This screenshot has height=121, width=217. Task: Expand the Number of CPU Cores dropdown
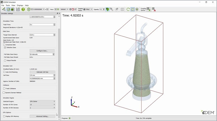(x=42, y=104)
